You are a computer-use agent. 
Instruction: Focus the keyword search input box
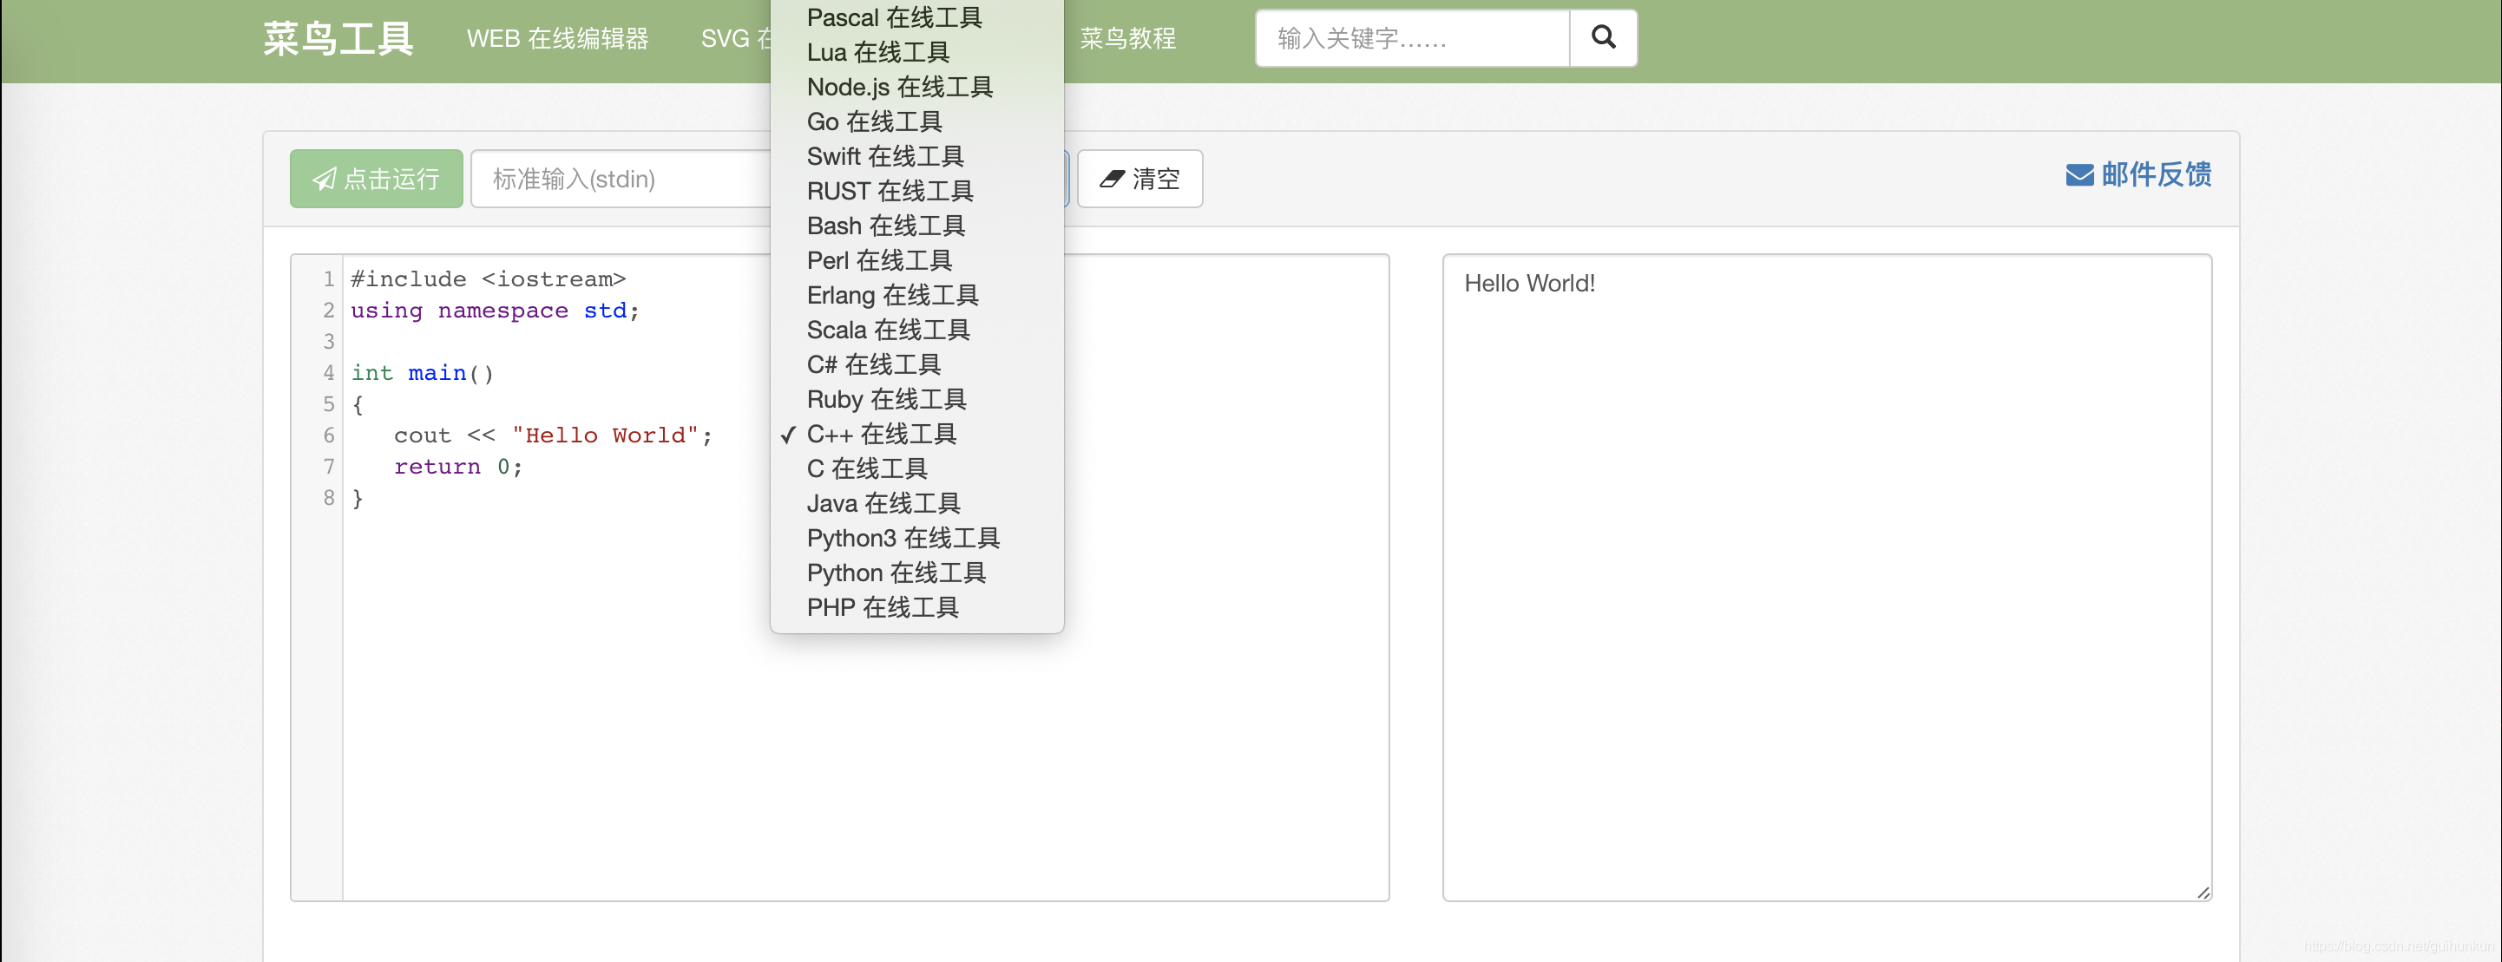click(1411, 39)
